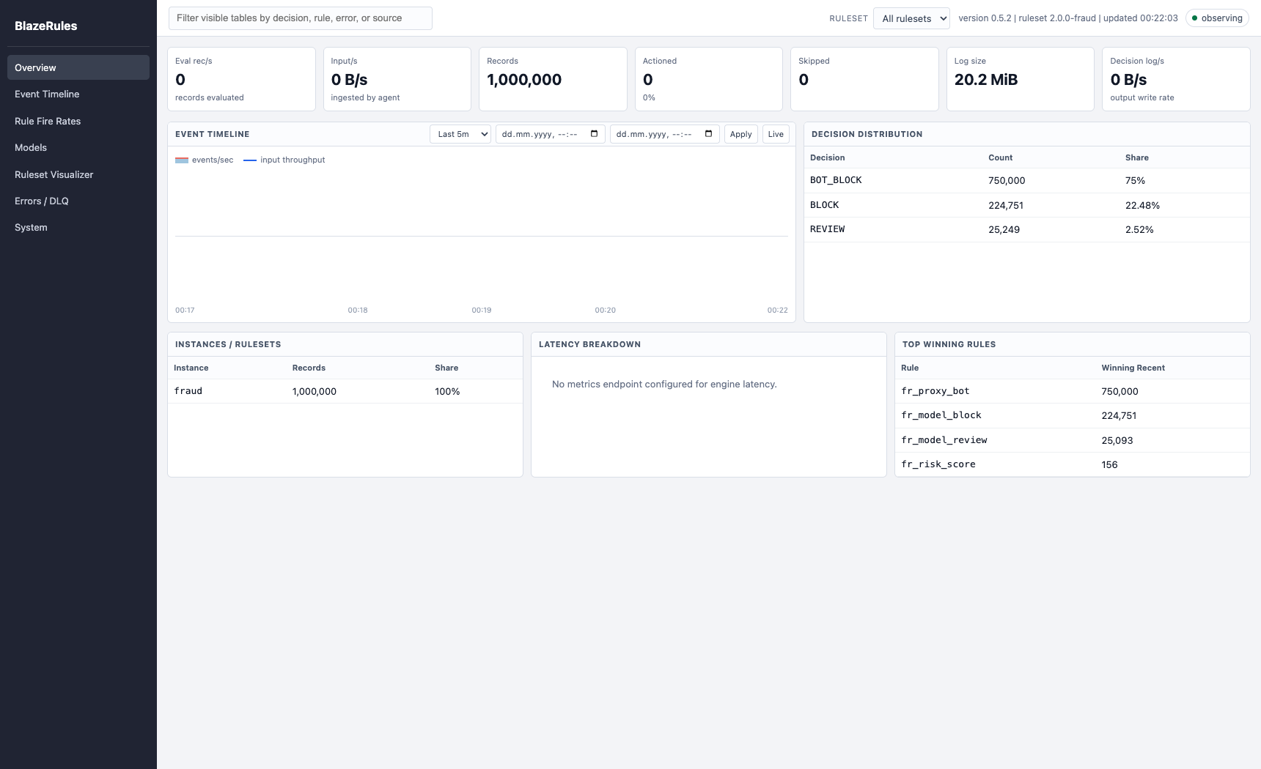Screen dimensions: 1261x769
Task: Select fr_model_review rule row
Action: [1073, 440]
